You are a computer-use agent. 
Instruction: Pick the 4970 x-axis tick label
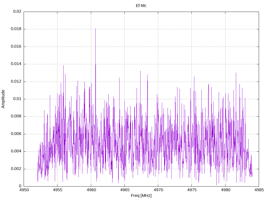click(158, 190)
